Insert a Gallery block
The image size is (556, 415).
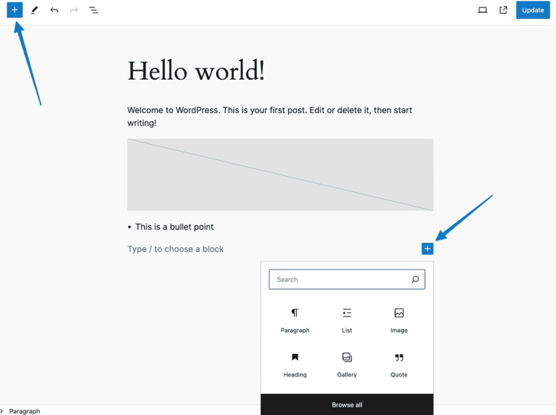pyautogui.click(x=347, y=365)
